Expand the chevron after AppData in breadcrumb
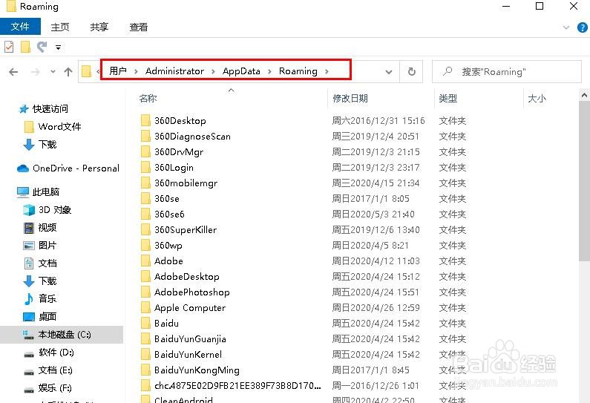The height and width of the screenshot is (403, 590). (x=270, y=71)
